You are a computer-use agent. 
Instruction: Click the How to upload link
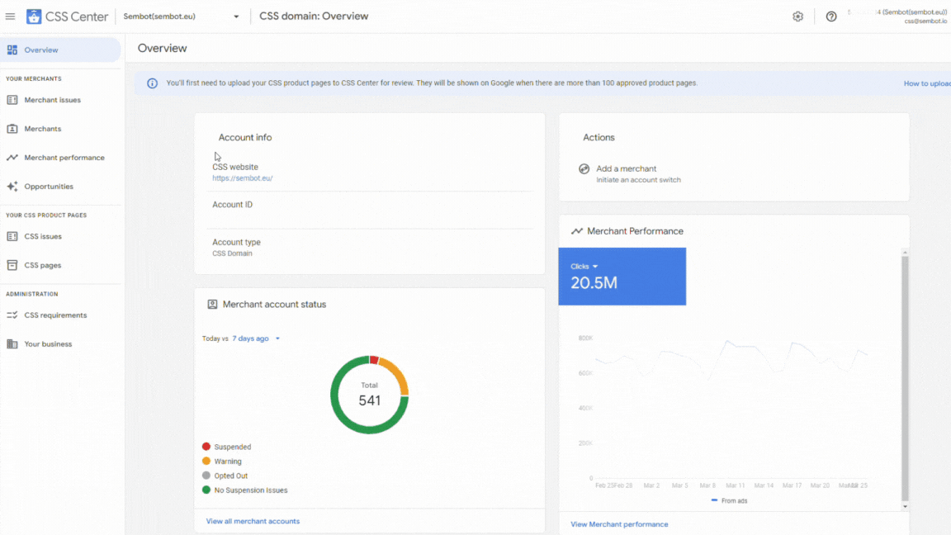(x=927, y=83)
